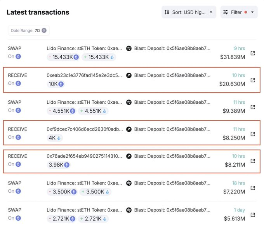
Task: Open sender address 0xf9dcec7c406d6ecd2630f0adb
Action: coord(84,129)
